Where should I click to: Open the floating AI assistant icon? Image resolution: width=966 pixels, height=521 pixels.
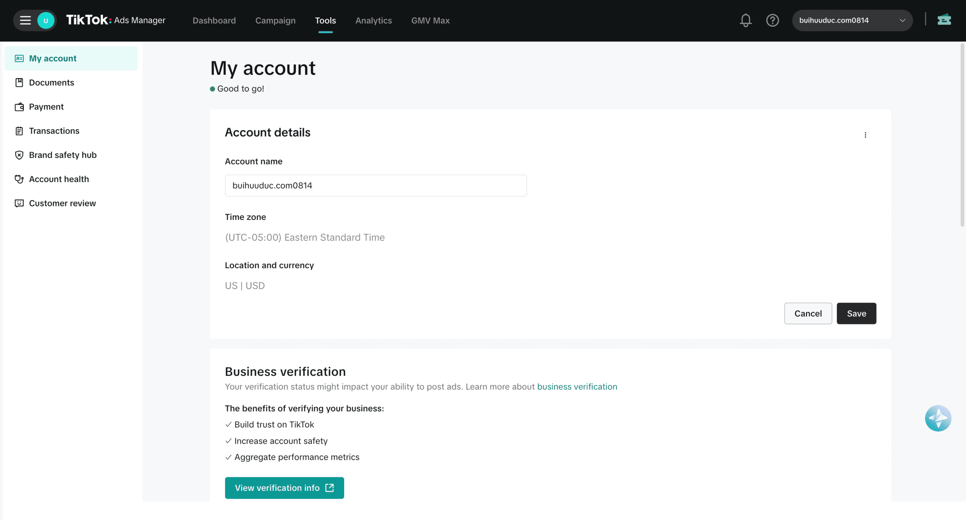(x=938, y=418)
